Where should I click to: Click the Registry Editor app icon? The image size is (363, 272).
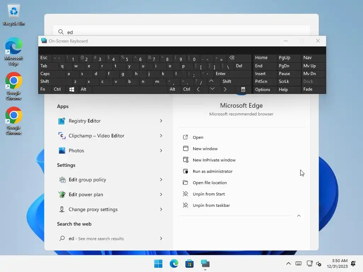tap(62, 121)
